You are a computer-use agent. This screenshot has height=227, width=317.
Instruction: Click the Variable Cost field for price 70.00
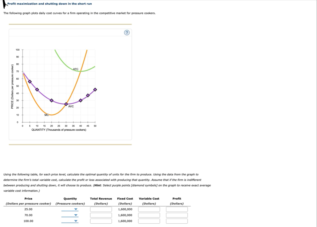tap(149, 215)
